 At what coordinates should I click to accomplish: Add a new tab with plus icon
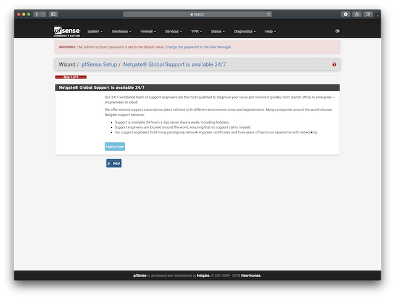[x=378, y=15]
